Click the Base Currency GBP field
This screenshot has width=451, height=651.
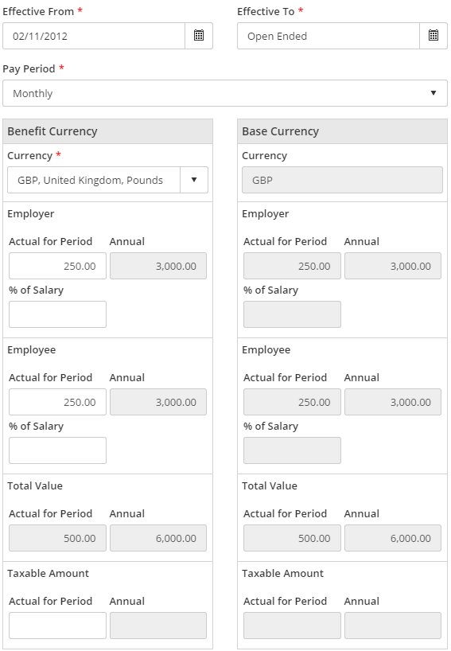[342, 180]
